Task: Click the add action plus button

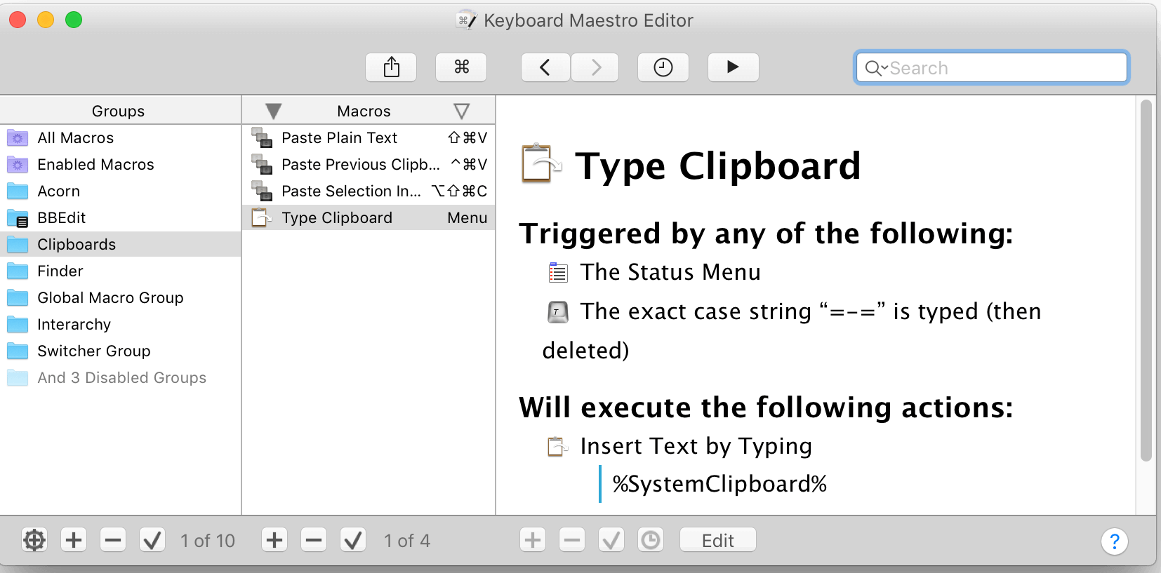Action: [533, 540]
